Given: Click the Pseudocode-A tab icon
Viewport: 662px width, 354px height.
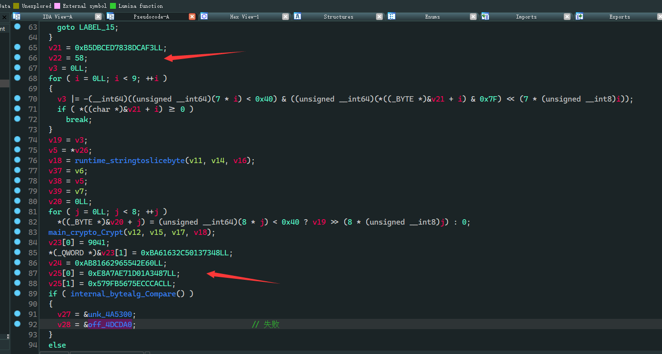Looking at the screenshot, I should pyautogui.click(x=110, y=17).
